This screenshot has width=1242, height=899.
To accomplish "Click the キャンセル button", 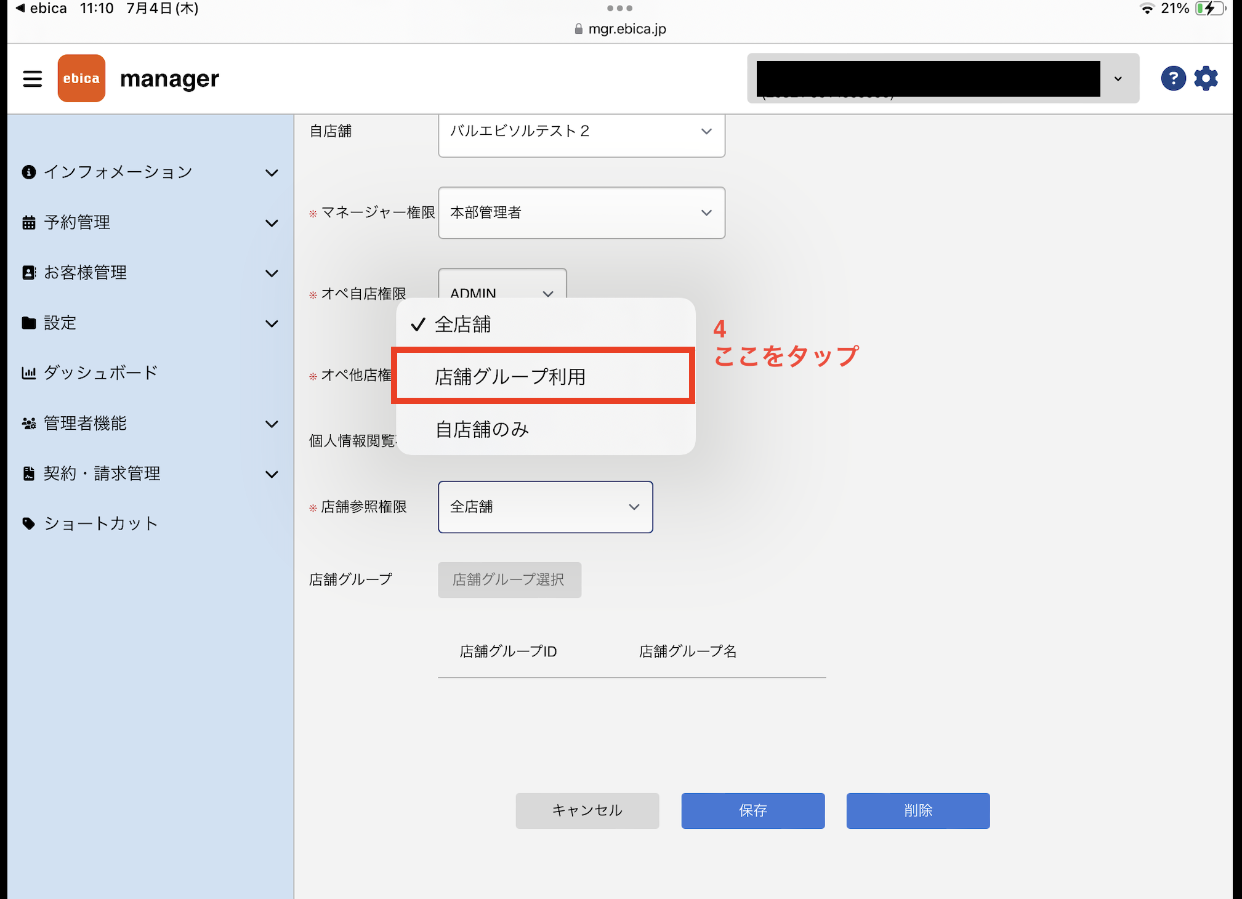I will coord(587,810).
